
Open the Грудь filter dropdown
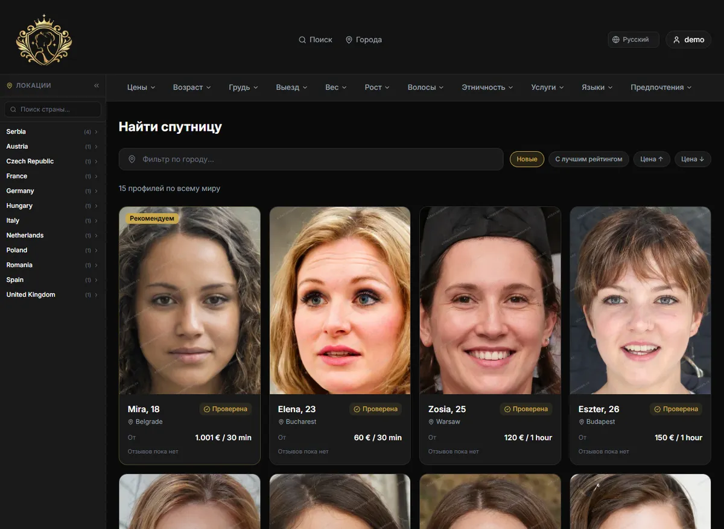[243, 87]
